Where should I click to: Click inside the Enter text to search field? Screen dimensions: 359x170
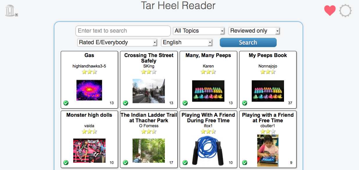click(123, 31)
